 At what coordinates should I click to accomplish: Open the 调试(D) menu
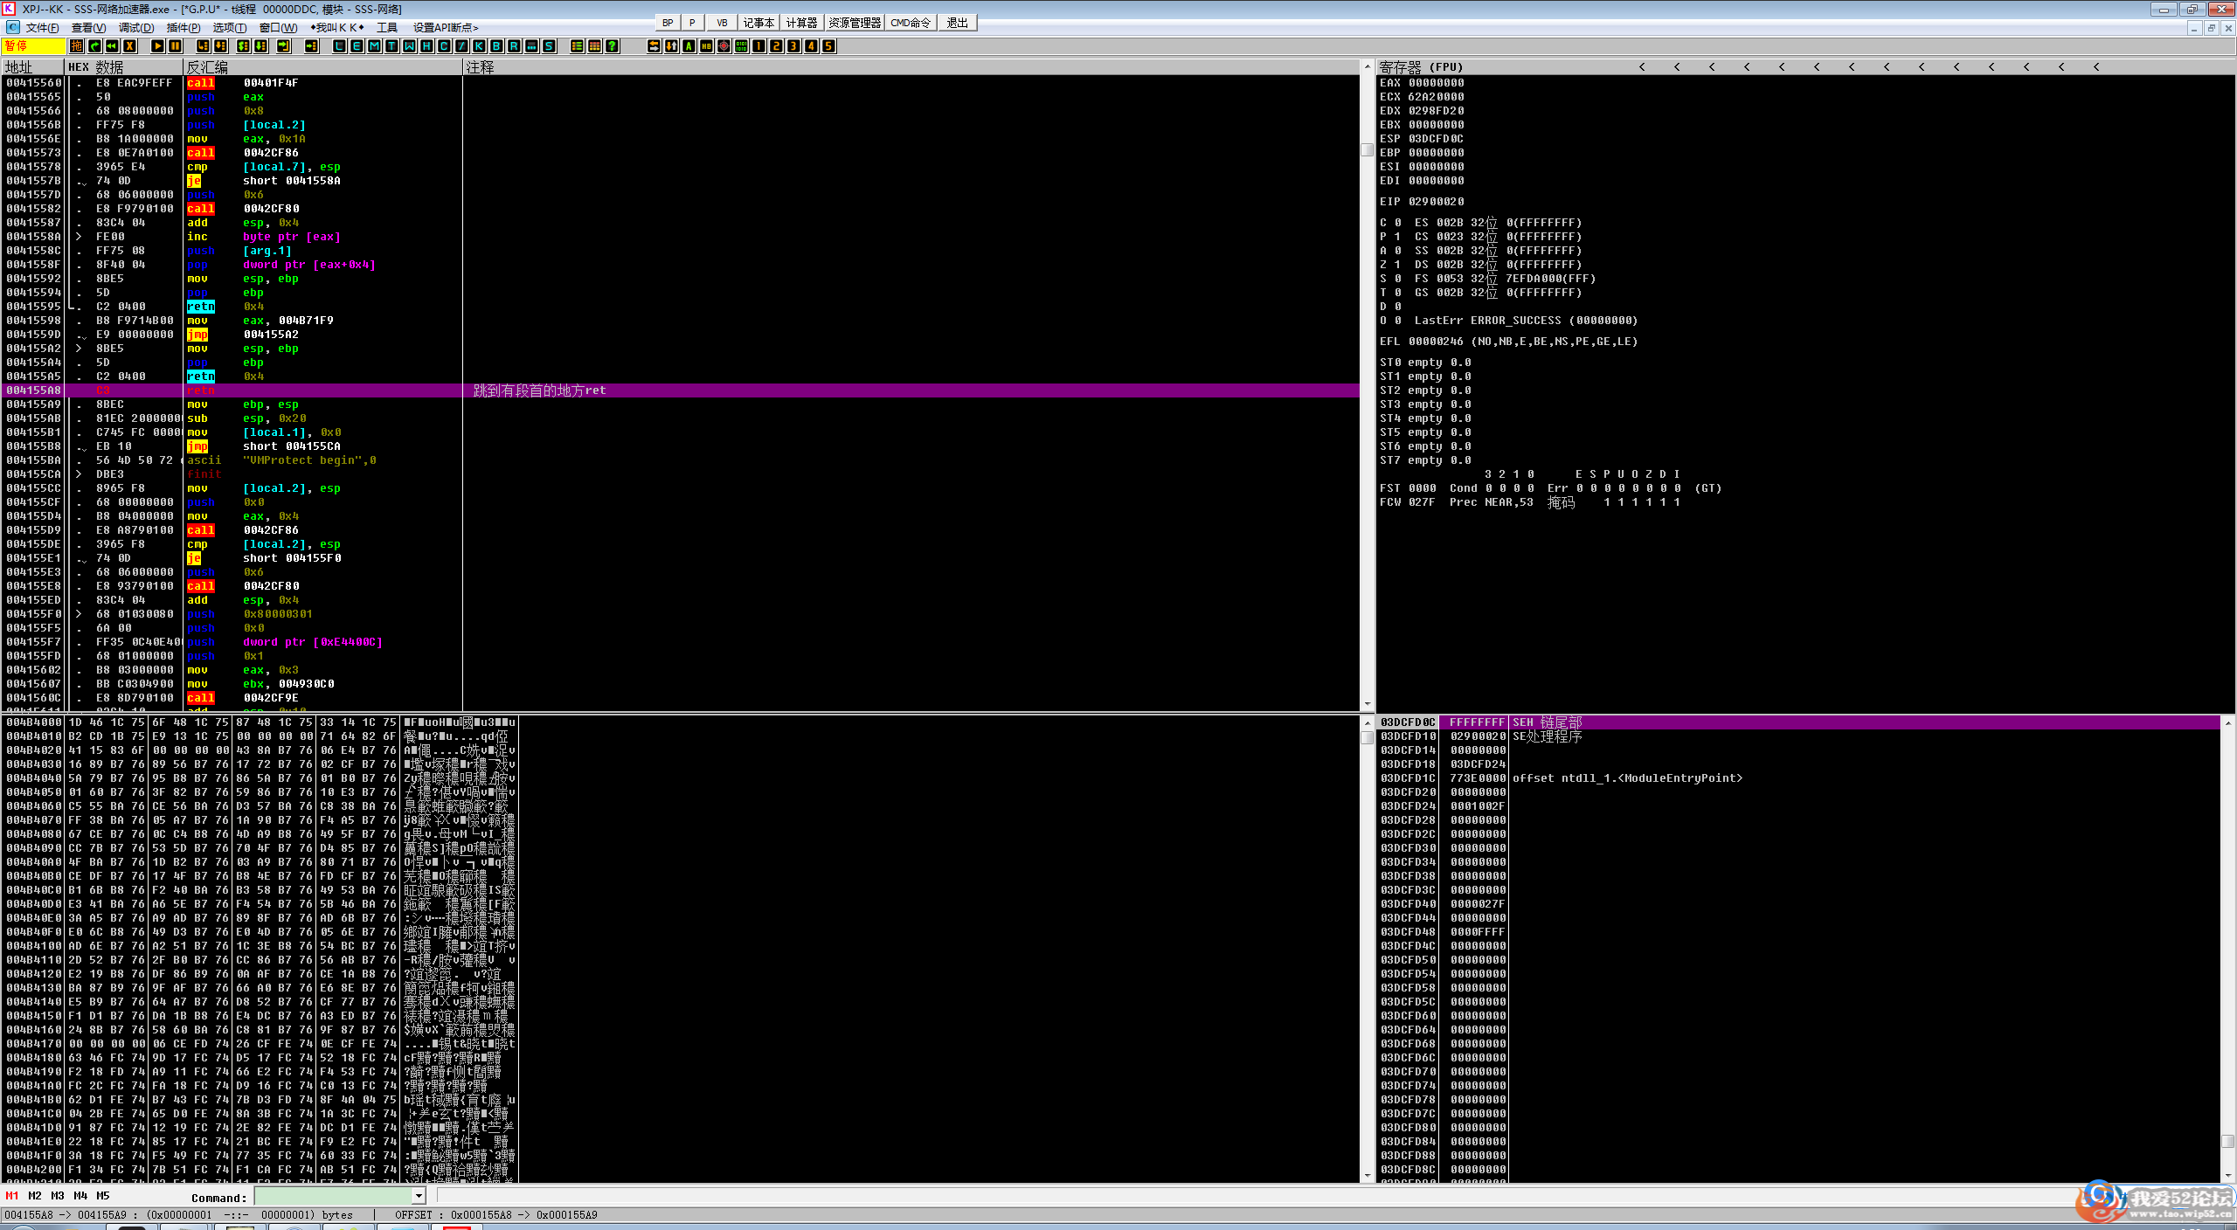[x=136, y=28]
